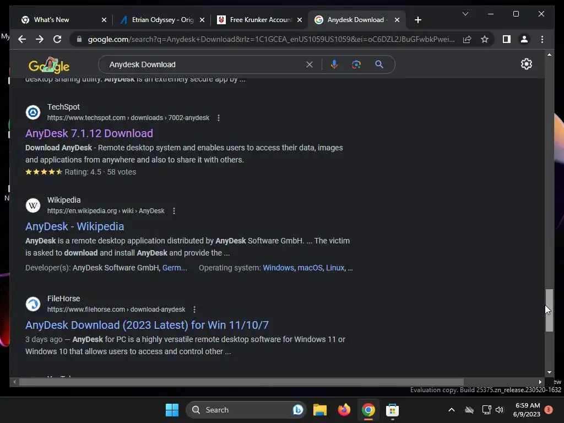Follow the Linux link
This screenshot has width=564, height=423.
tap(335, 268)
